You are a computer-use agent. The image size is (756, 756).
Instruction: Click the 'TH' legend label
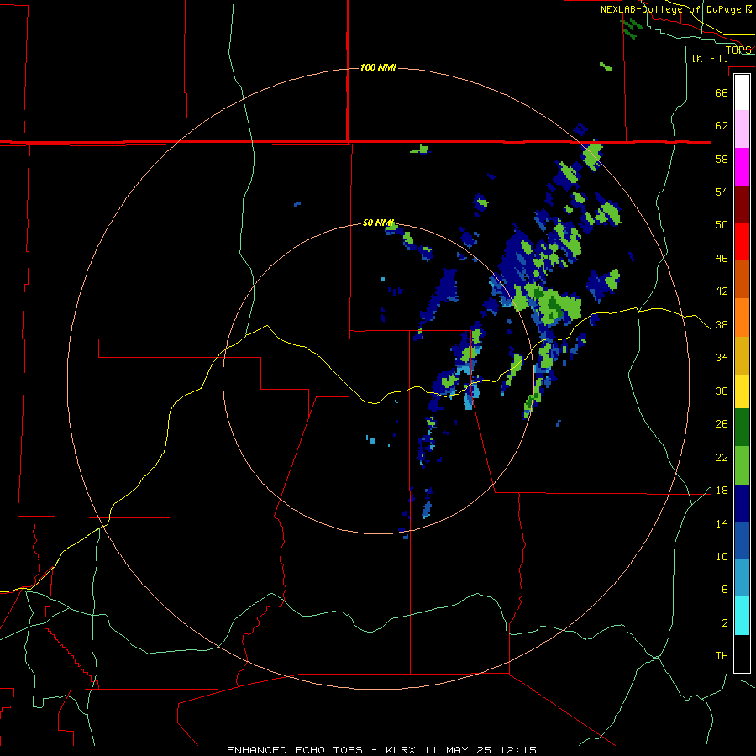pyautogui.click(x=722, y=655)
